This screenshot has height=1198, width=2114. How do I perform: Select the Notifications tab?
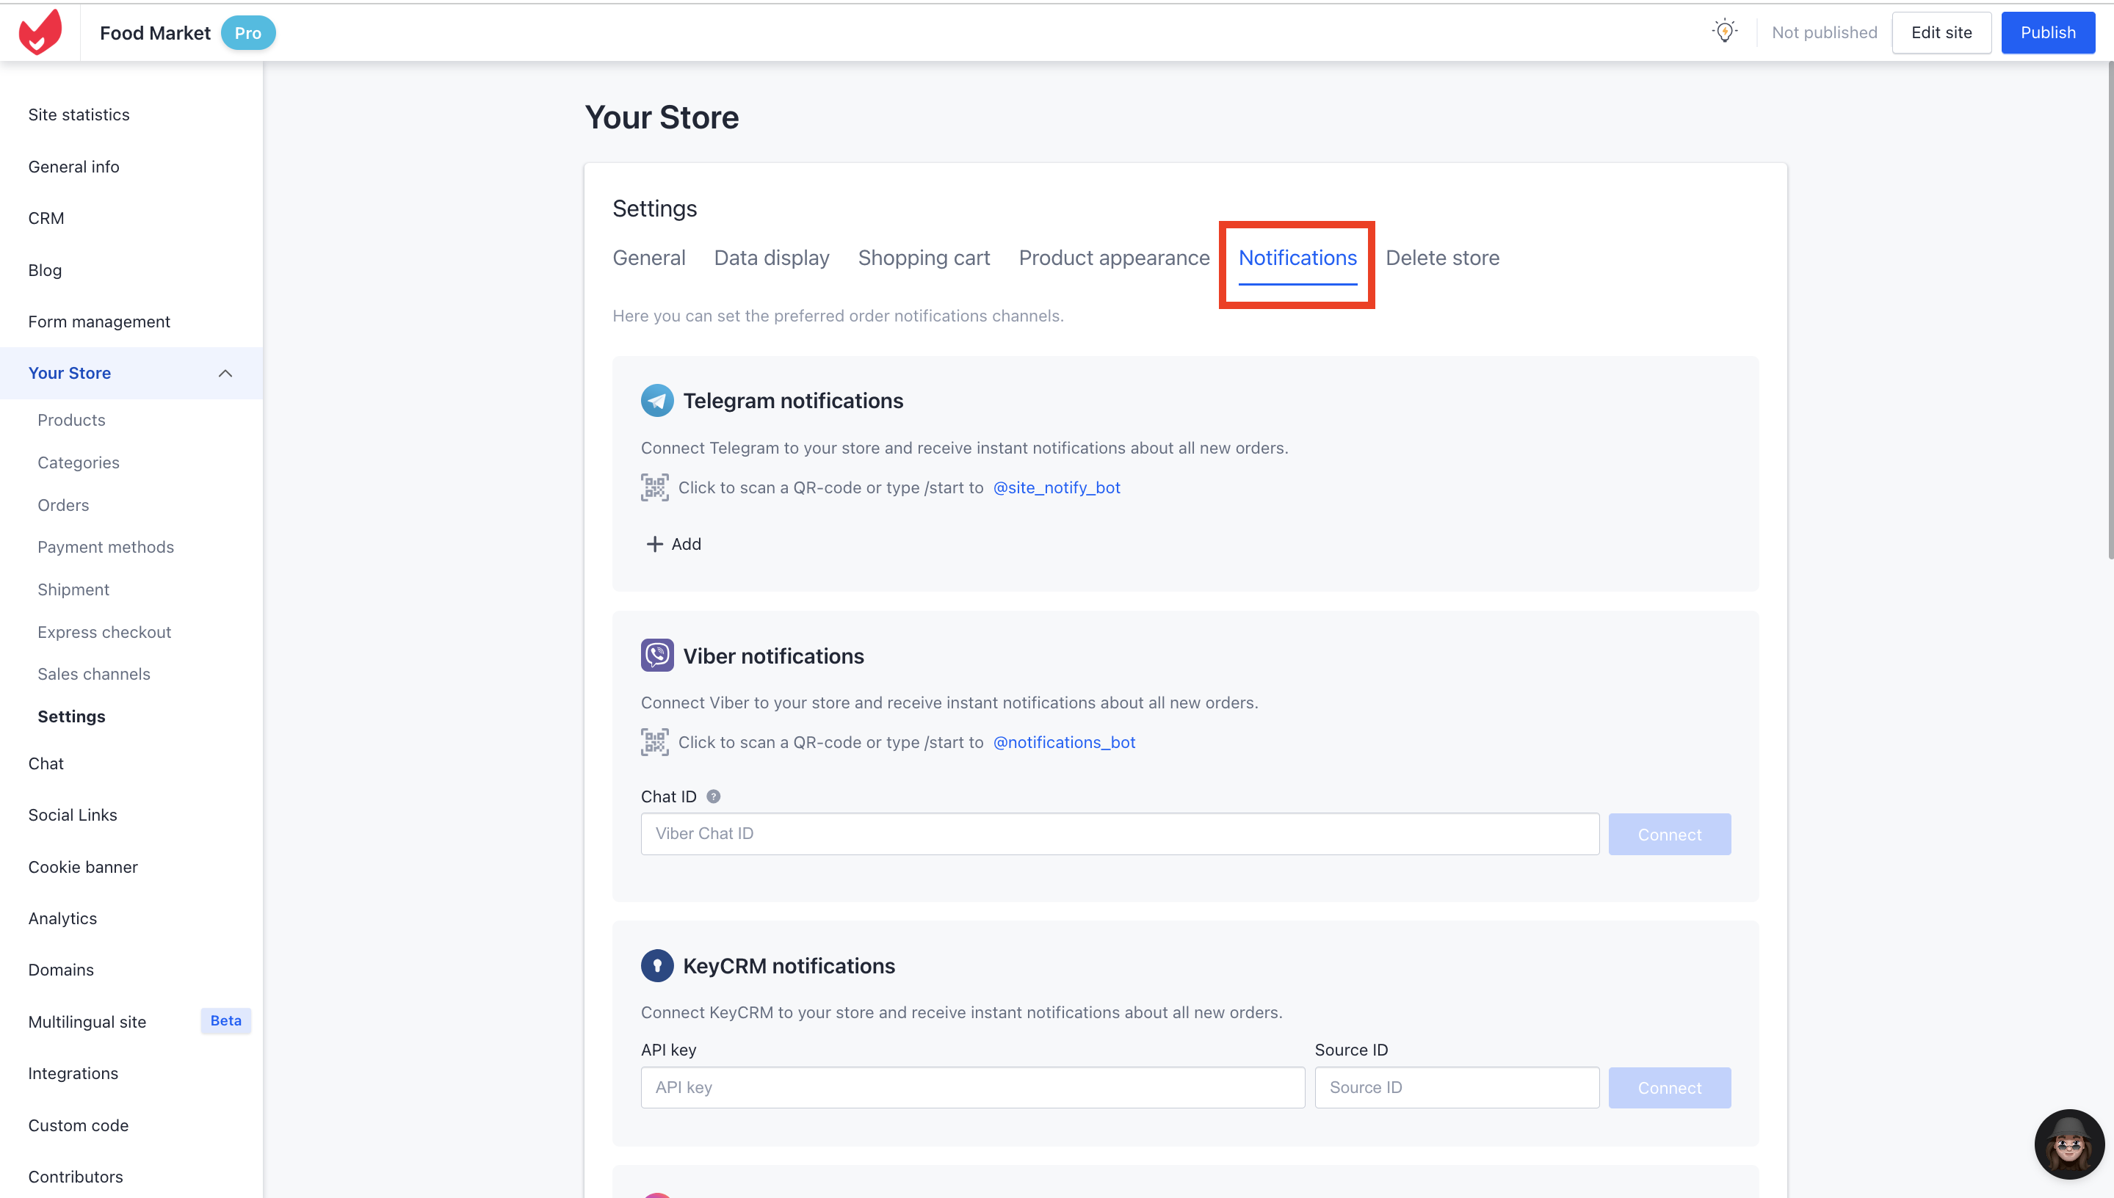1297,258
